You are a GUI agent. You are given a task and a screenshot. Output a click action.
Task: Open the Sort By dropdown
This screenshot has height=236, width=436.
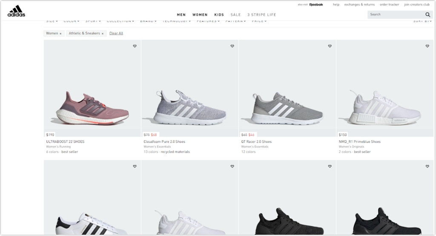(x=422, y=21)
